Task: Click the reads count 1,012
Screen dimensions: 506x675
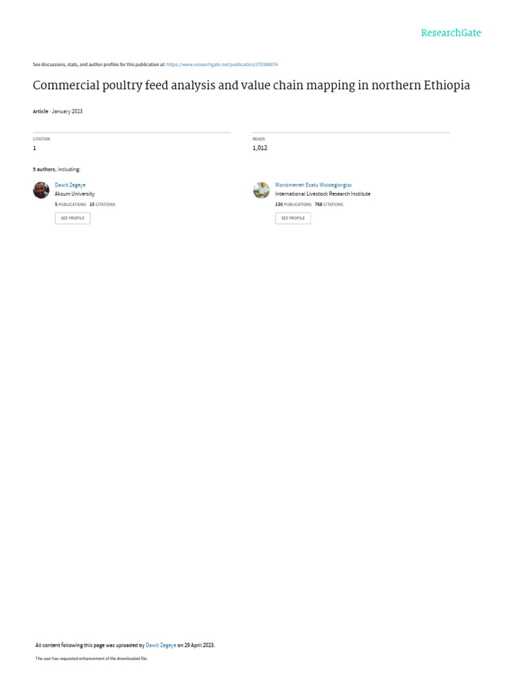Action: pyautogui.click(x=260, y=148)
